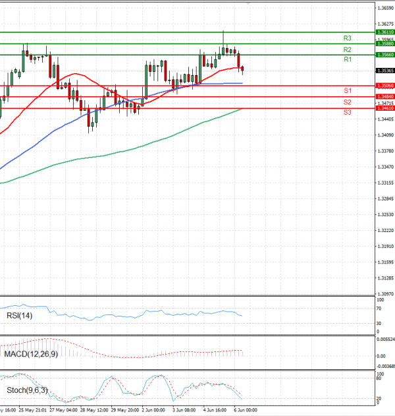Click the 27 May 04:00 time axis label
This screenshot has width=395, height=416.
(63, 409)
